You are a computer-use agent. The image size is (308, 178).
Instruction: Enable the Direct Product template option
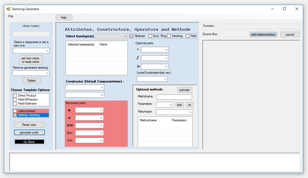tap(15, 96)
